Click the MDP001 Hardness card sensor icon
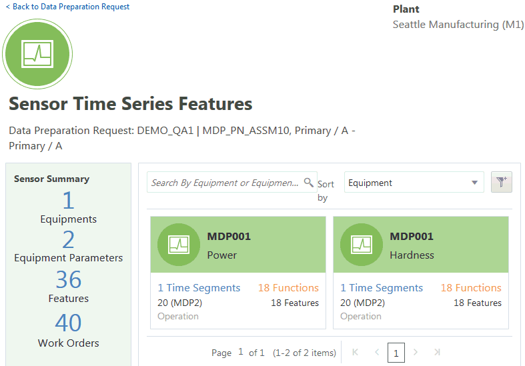This screenshot has width=525, height=366. tap(361, 245)
